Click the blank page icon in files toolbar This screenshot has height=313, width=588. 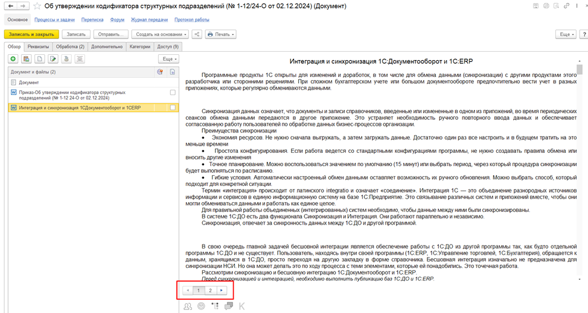tap(40, 59)
